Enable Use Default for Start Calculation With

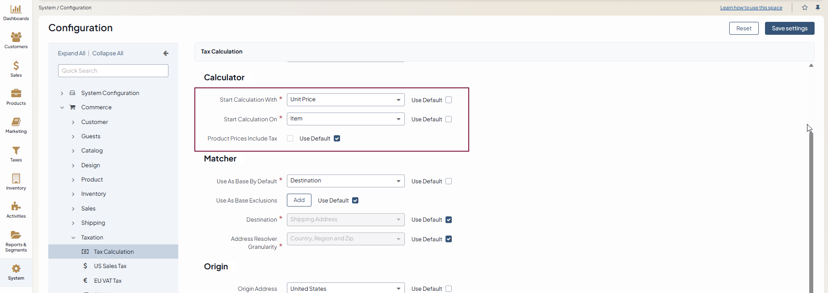pyautogui.click(x=449, y=100)
